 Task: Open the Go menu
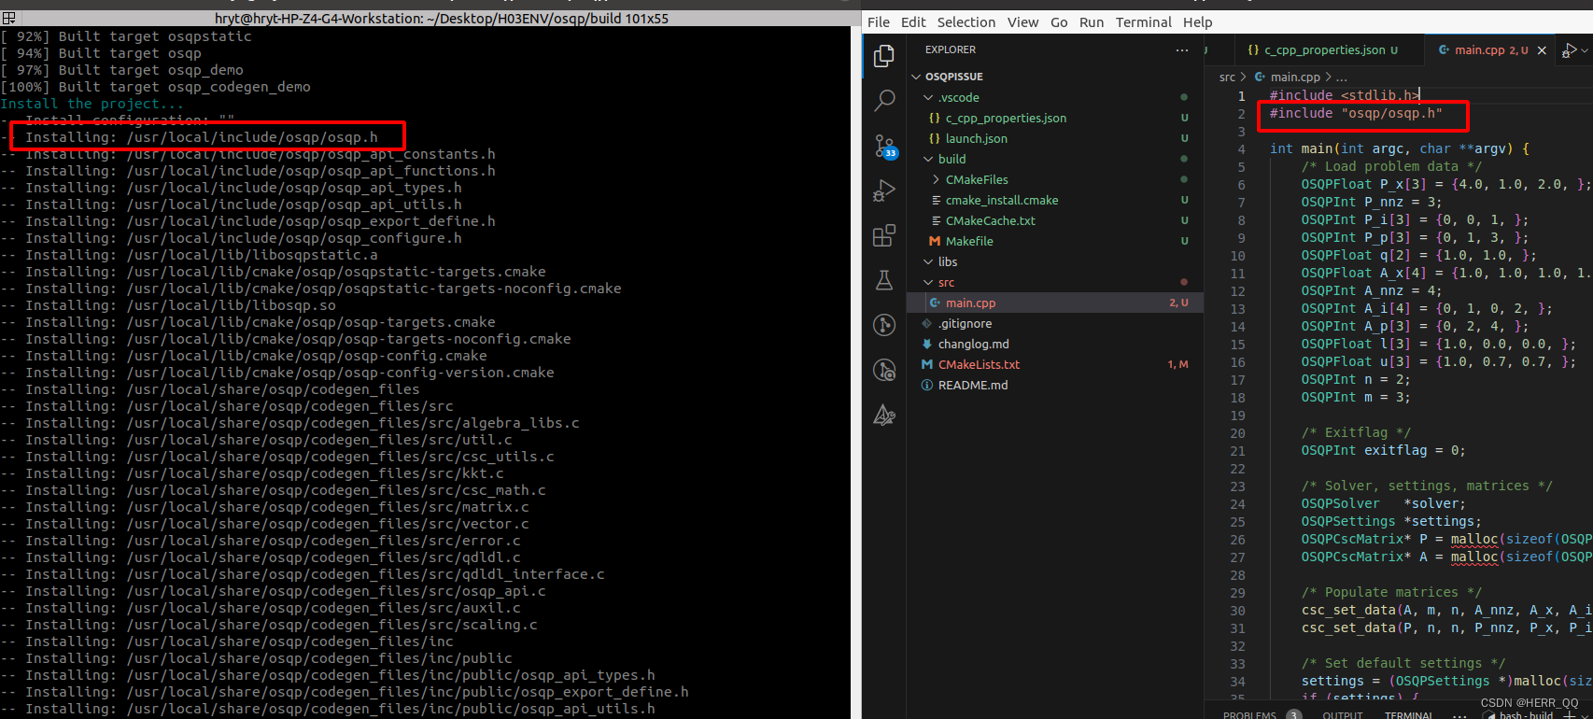(x=1059, y=22)
